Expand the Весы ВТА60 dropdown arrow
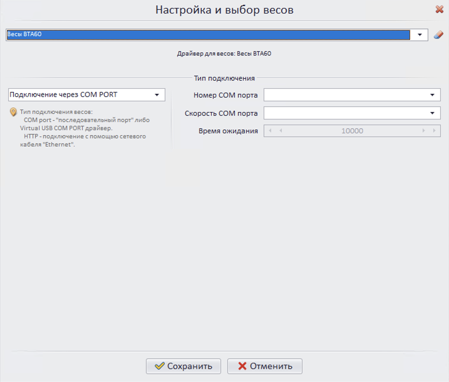Viewport: 449px width, 382px height. (x=420, y=35)
